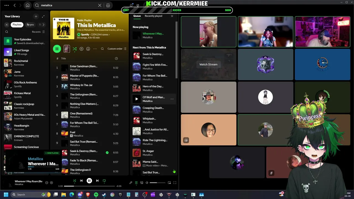Viewport: 354px width, 199px height.
Task: Open the three-dot Spotify app menu
Action: [7, 5]
